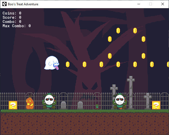169x135 pixels.
Task: Close the Boo's Treat Adventure window
Action: (x=163, y=4)
